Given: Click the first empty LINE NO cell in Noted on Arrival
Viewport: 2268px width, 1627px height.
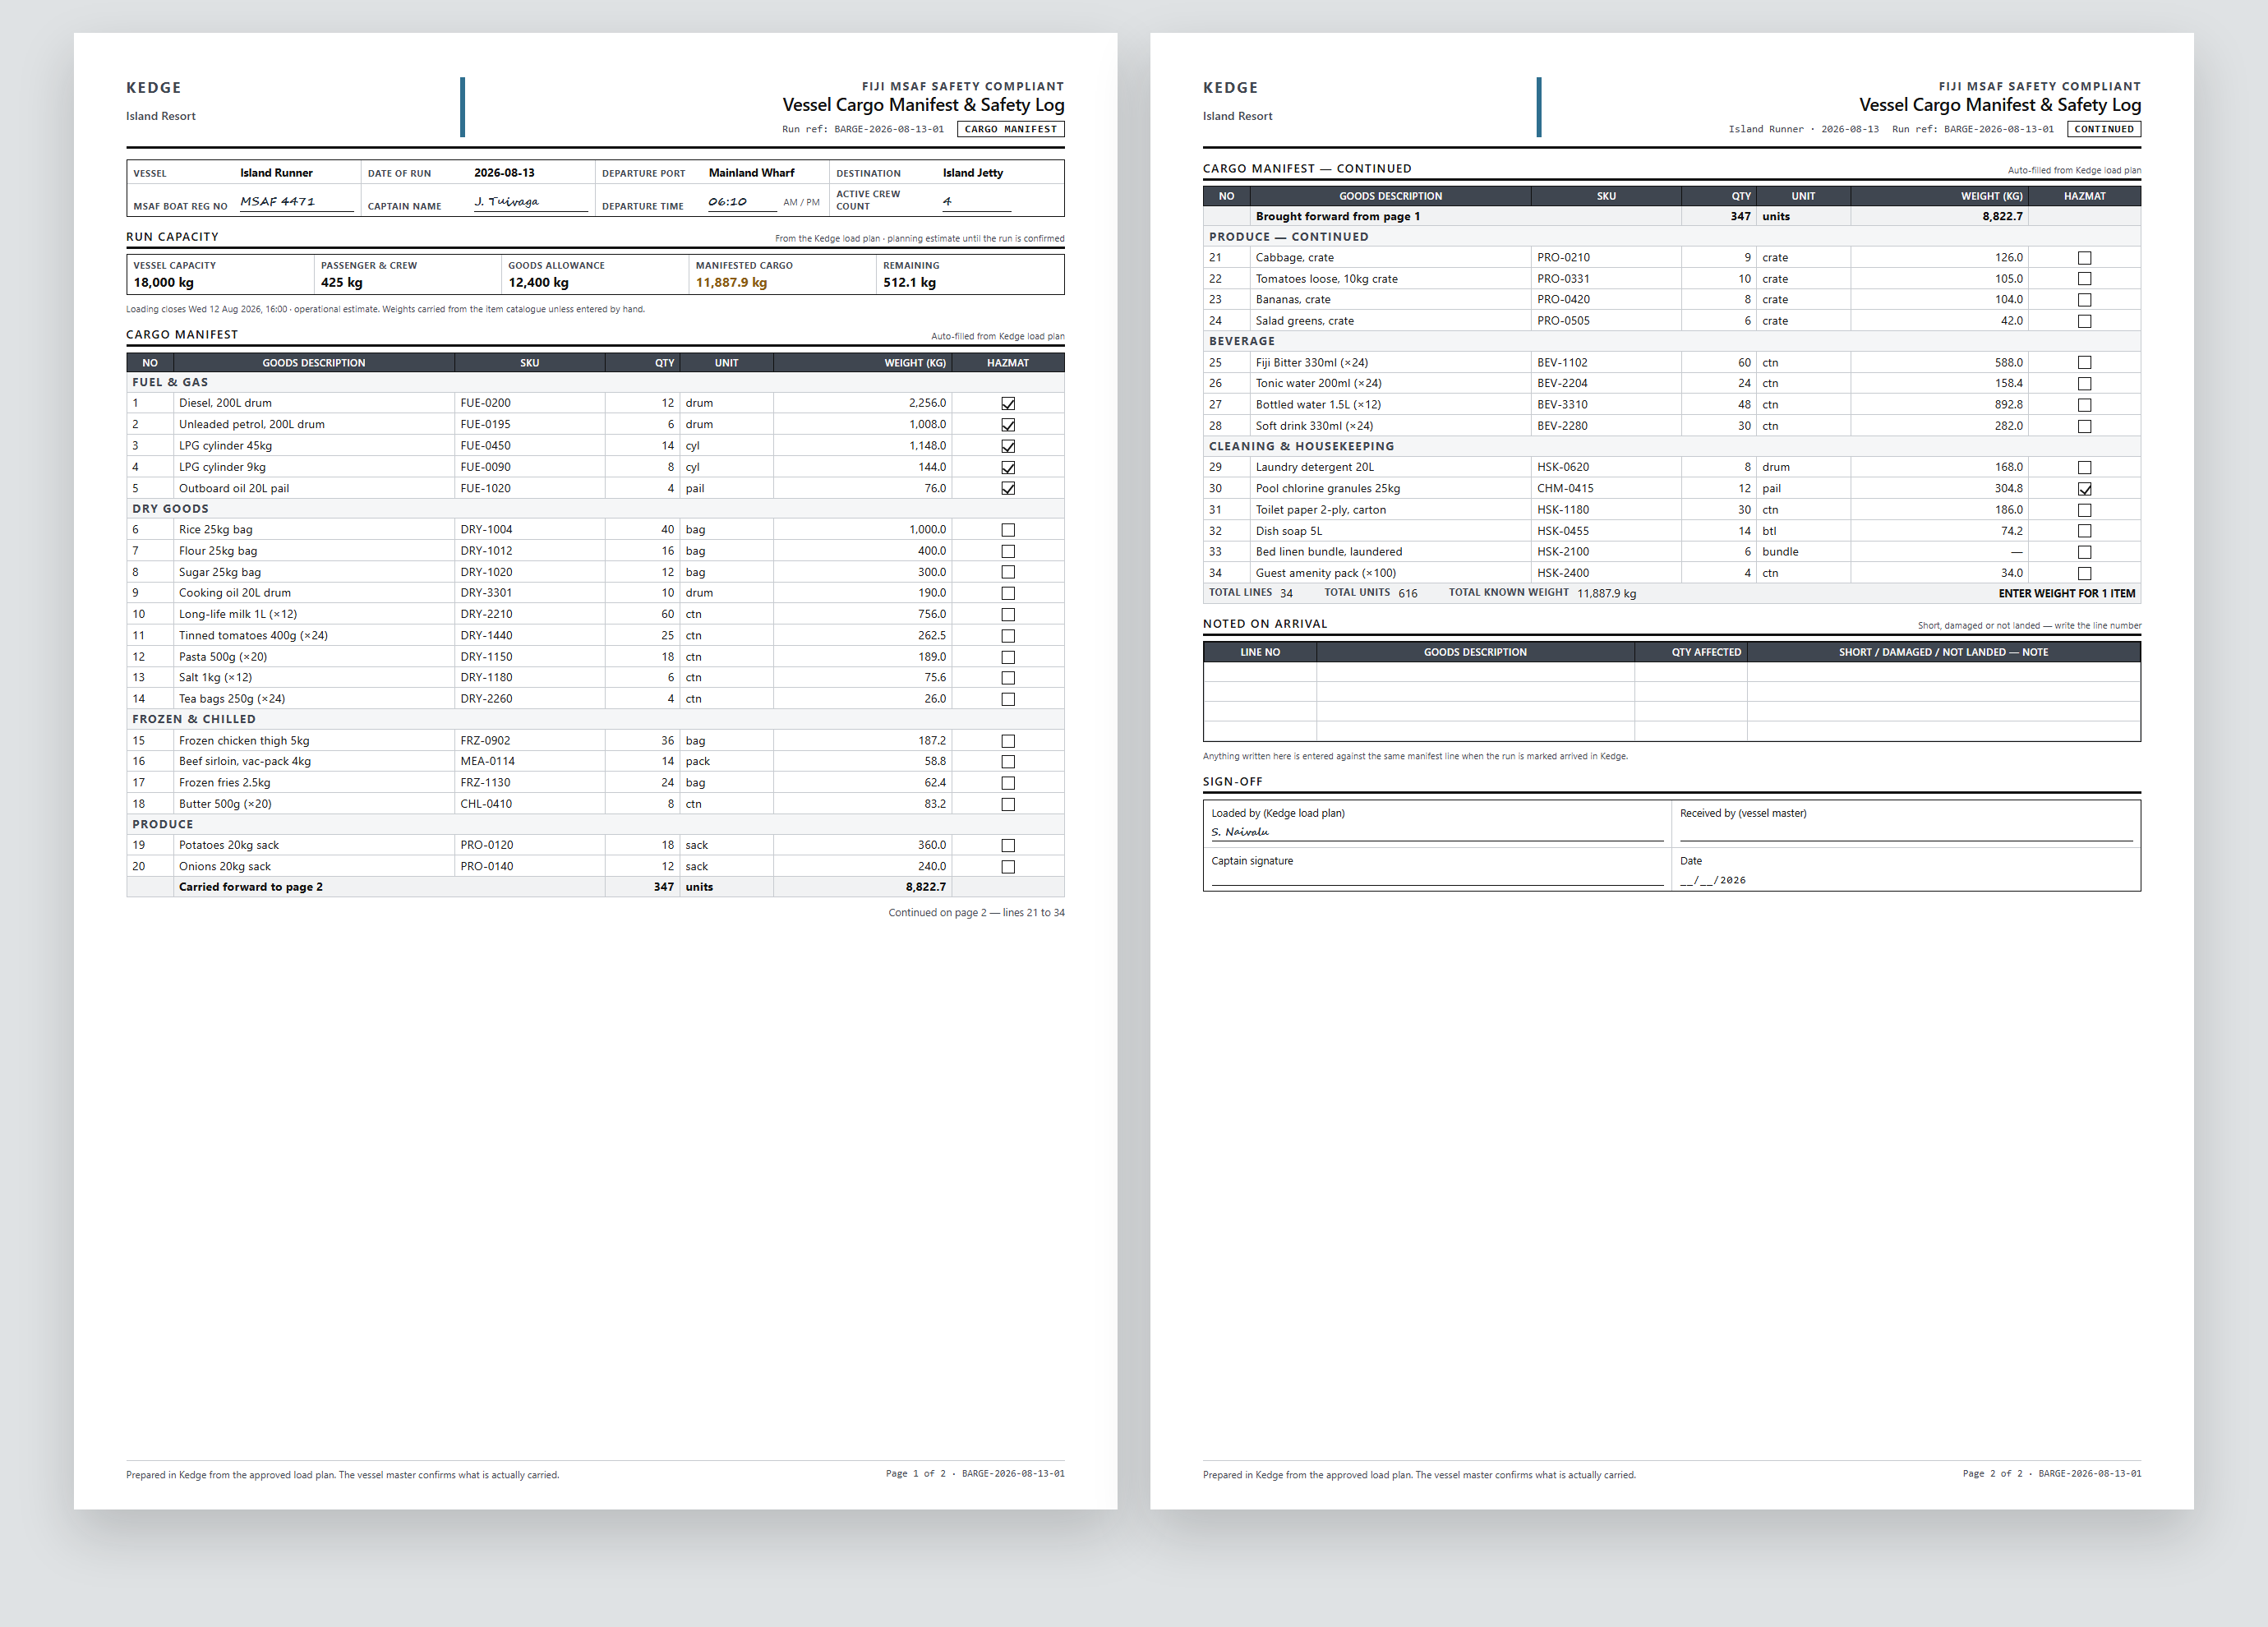Looking at the screenshot, I should [x=1260, y=672].
